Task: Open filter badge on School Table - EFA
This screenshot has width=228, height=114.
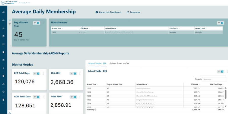Action: (220, 71)
